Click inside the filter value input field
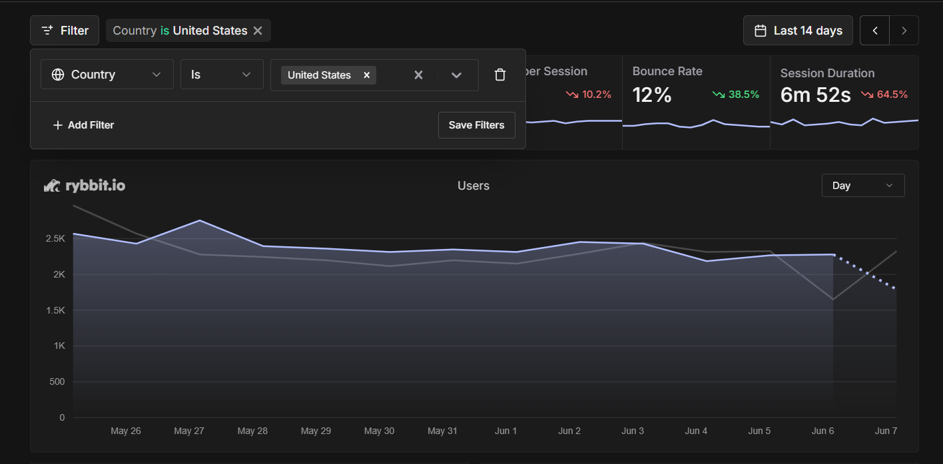Viewport: 943px width, 464px height. (392, 75)
